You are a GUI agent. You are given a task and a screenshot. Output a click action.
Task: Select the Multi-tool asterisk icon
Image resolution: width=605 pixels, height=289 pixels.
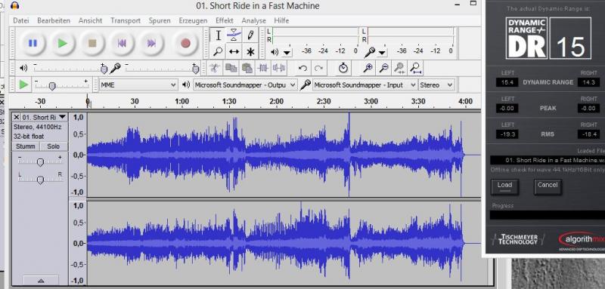pyautogui.click(x=250, y=51)
